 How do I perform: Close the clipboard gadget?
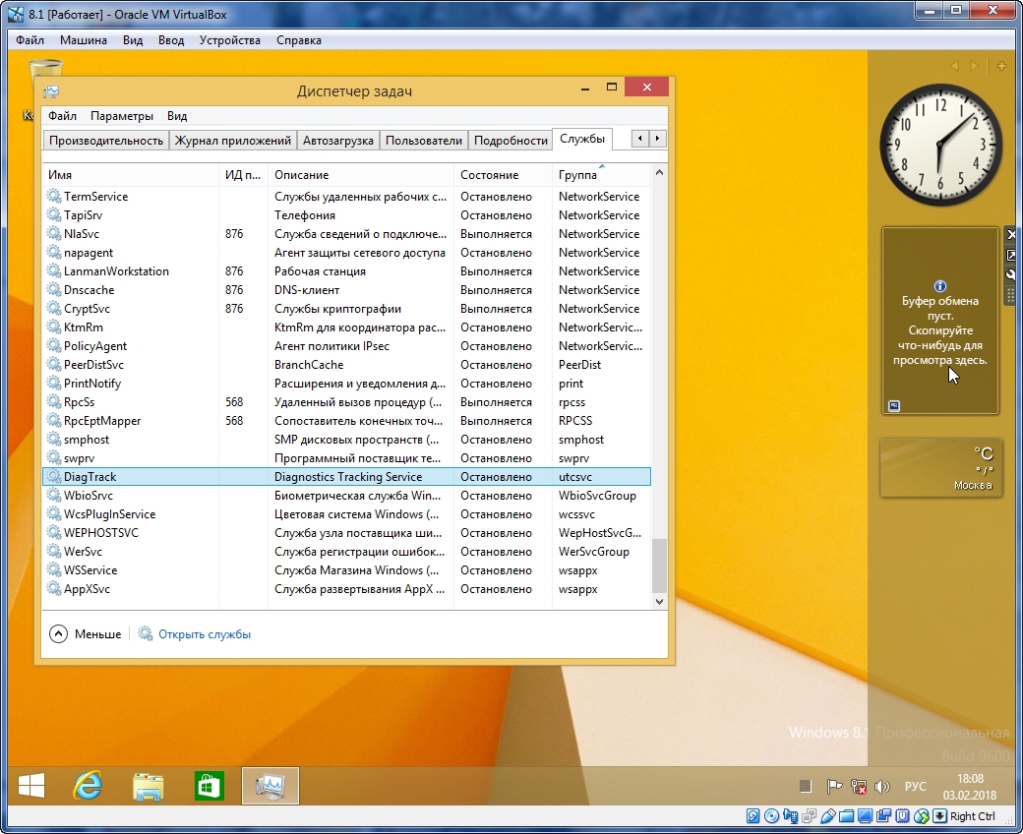1010,235
